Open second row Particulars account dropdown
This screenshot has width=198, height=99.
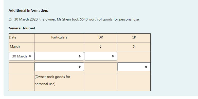[x=59, y=67]
